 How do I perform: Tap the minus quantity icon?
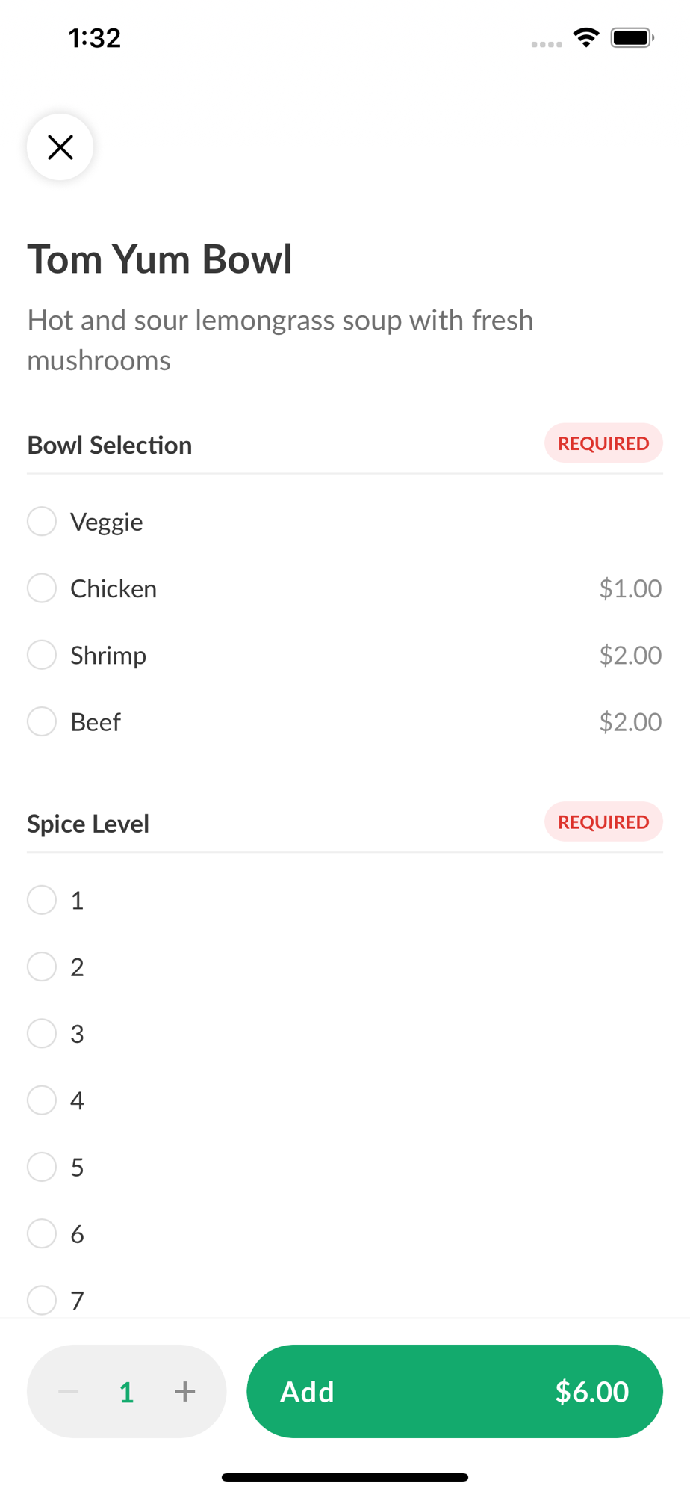[x=69, y=1391]
